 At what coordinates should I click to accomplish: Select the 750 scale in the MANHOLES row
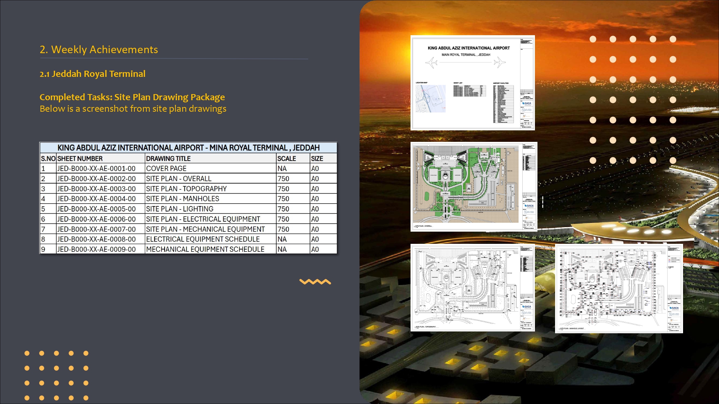coord(293,199)
